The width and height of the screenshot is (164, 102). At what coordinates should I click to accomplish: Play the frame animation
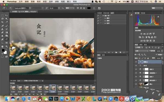pos(30,94)
